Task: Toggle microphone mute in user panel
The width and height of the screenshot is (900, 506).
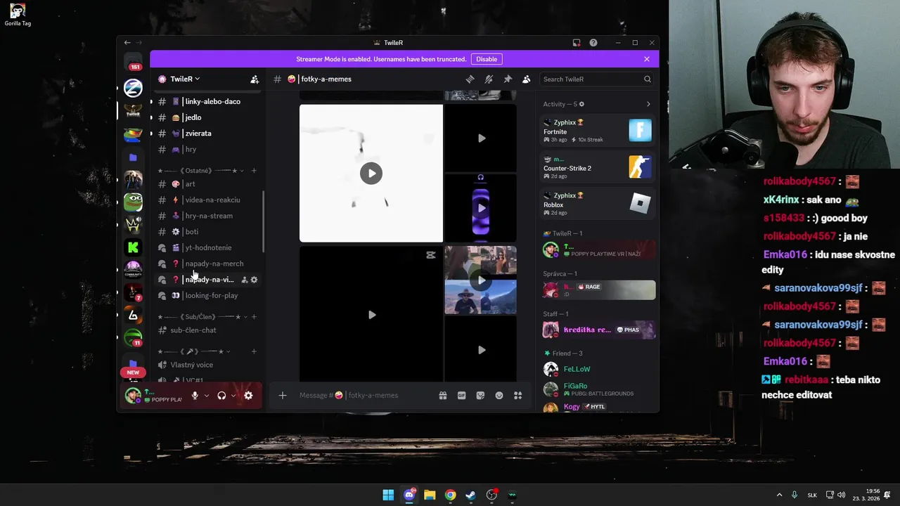Action: pyautogui.click(x=195, y=396)
